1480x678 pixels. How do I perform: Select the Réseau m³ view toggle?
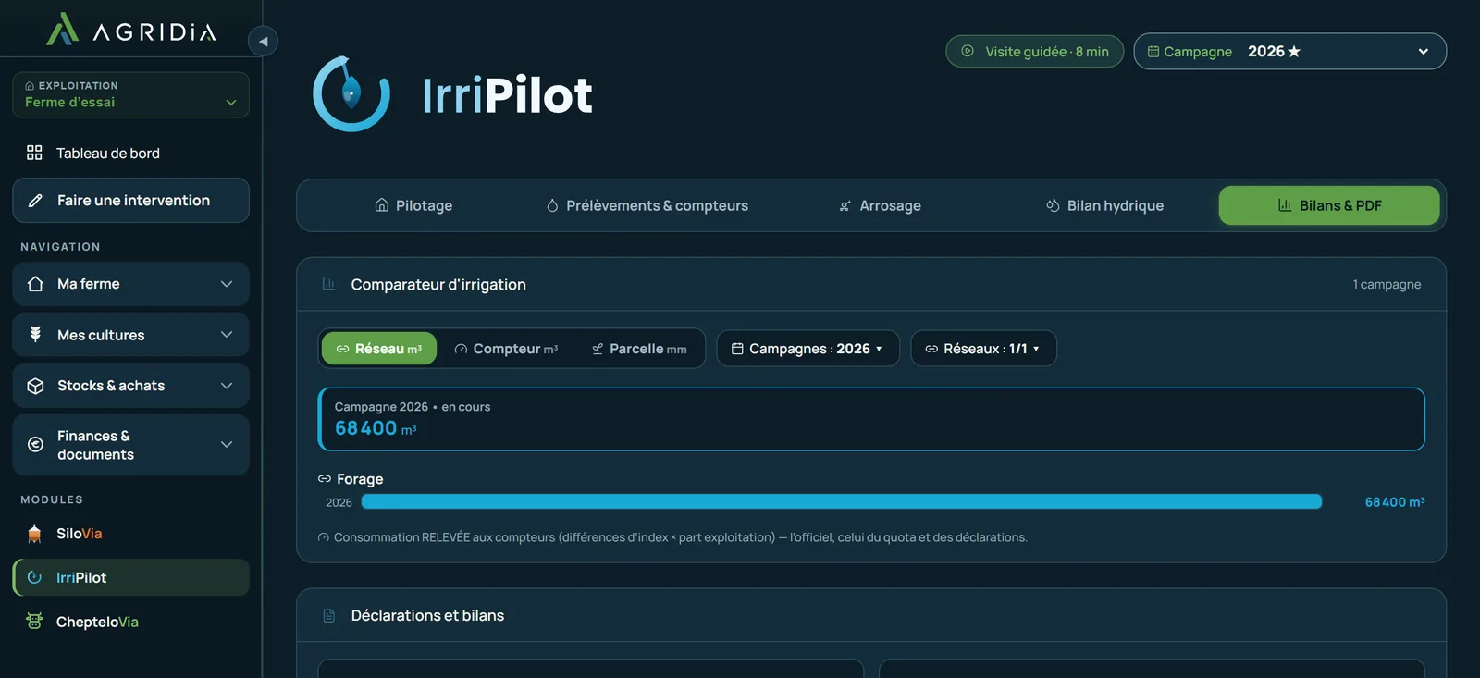coord(379,349)
